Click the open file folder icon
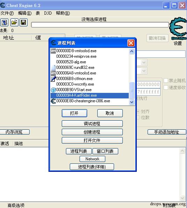Viewport: 187px width, 208px height. (14, 22)
